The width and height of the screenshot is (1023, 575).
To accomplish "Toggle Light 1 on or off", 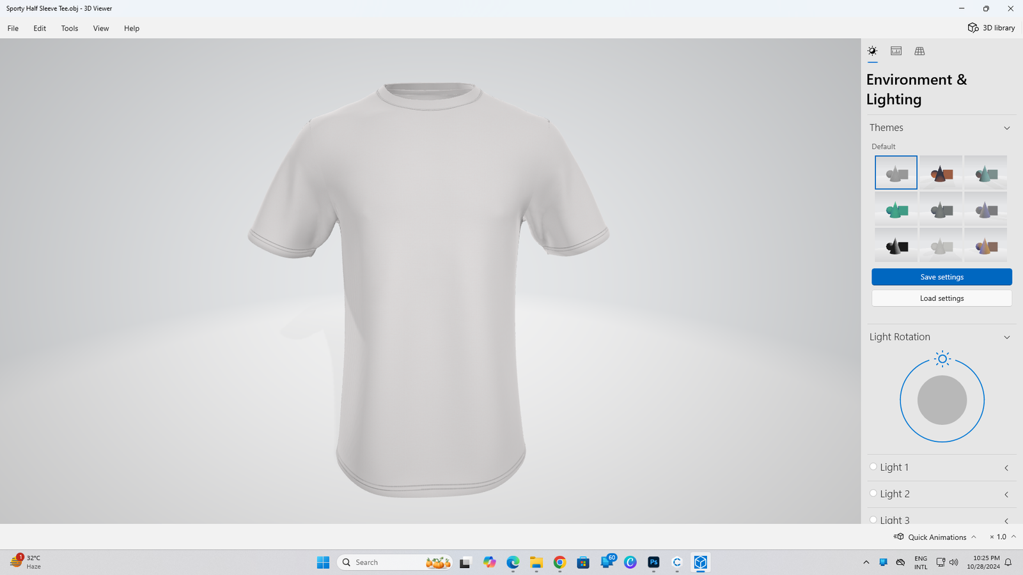I will pos(873,467).
